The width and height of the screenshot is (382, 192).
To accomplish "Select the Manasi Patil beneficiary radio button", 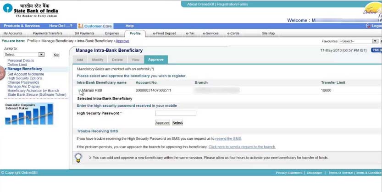I will tap(79, 91).
